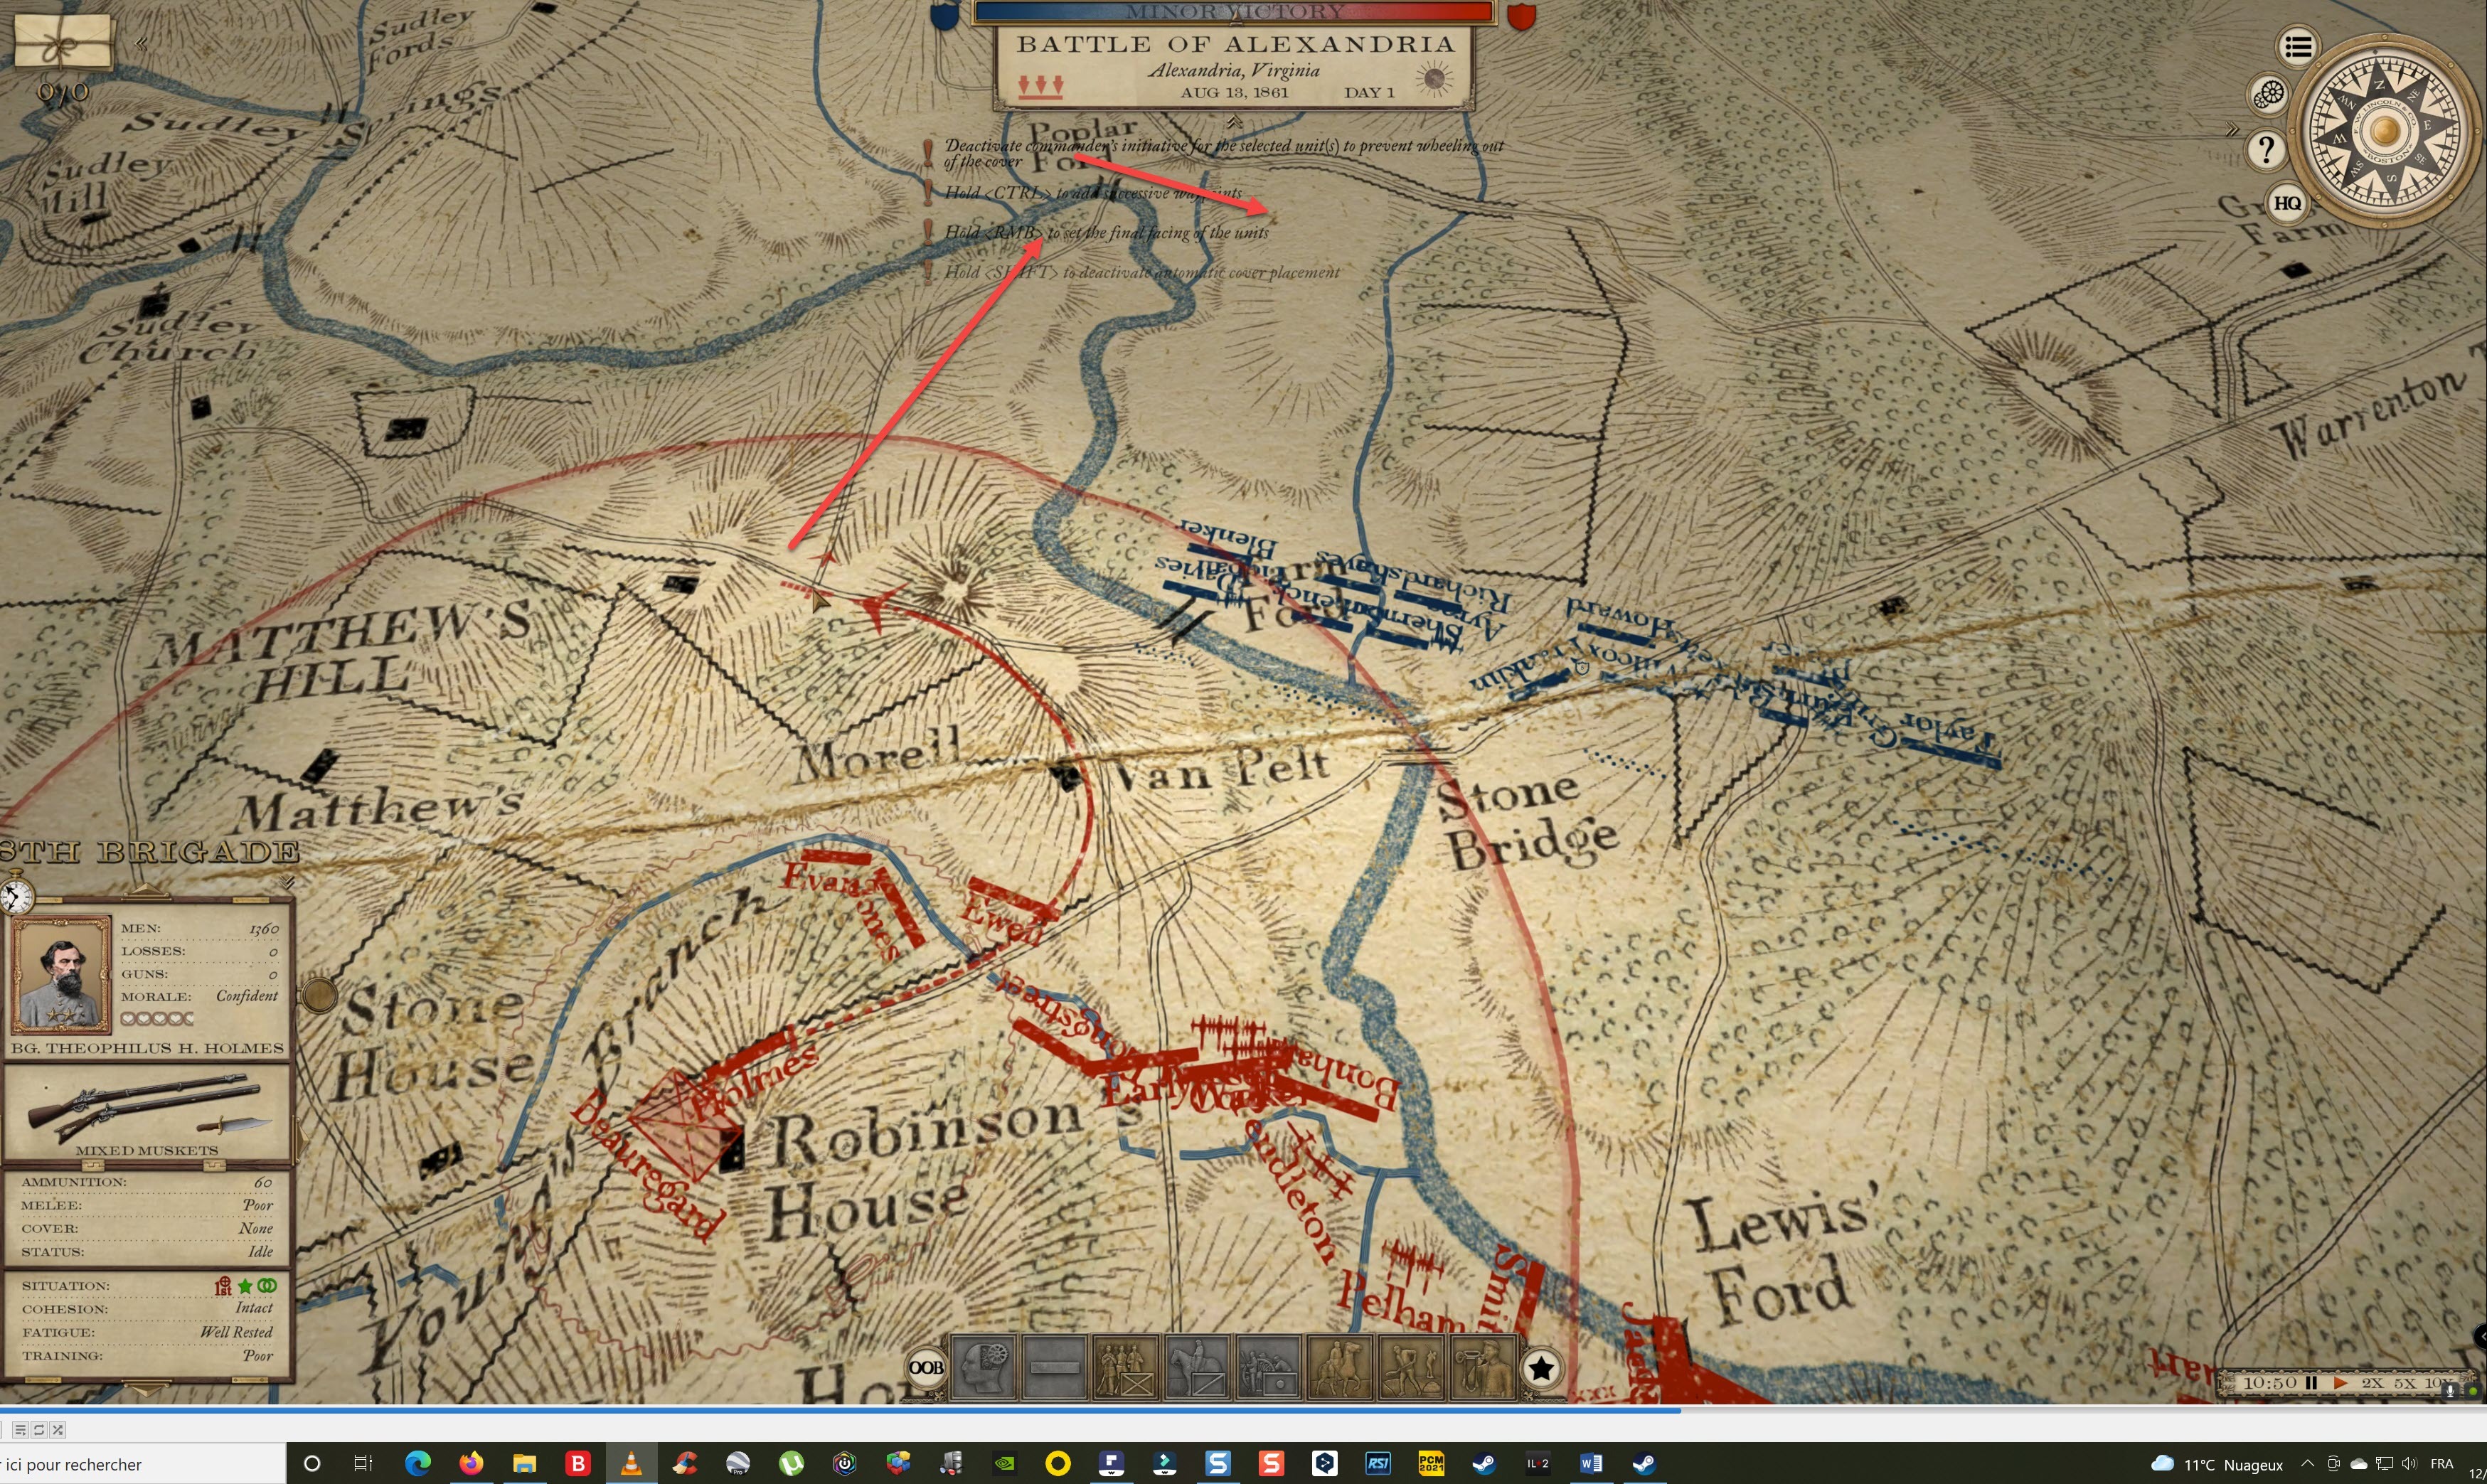The height and width of the screenshot is (1484, 2487).
Task: Select the infantry units filter icon
Action: (x=1125, y=1367)
